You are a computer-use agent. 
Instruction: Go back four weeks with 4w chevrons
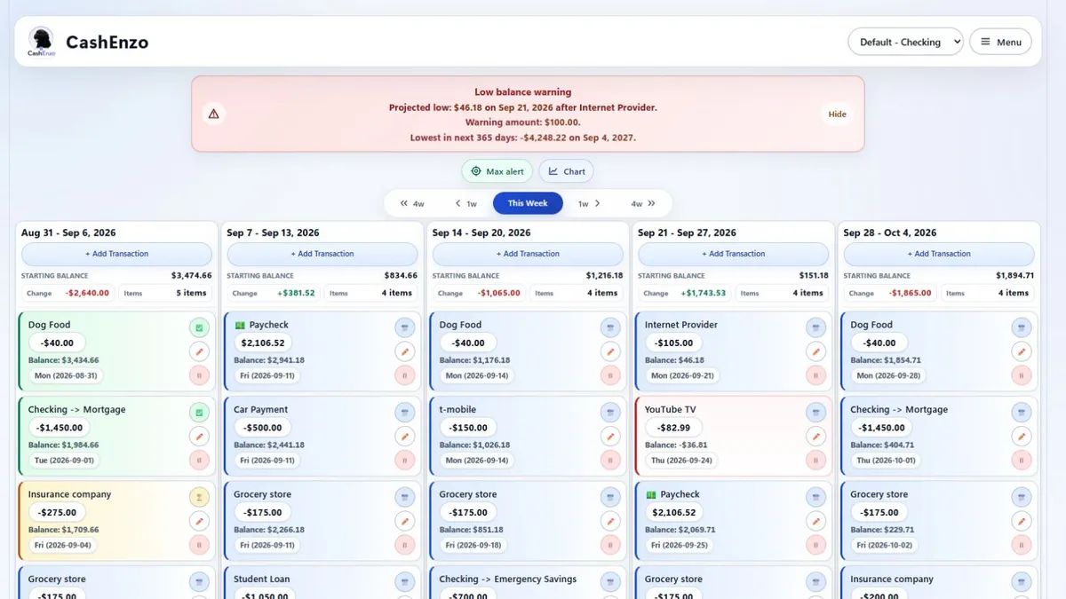412,203
